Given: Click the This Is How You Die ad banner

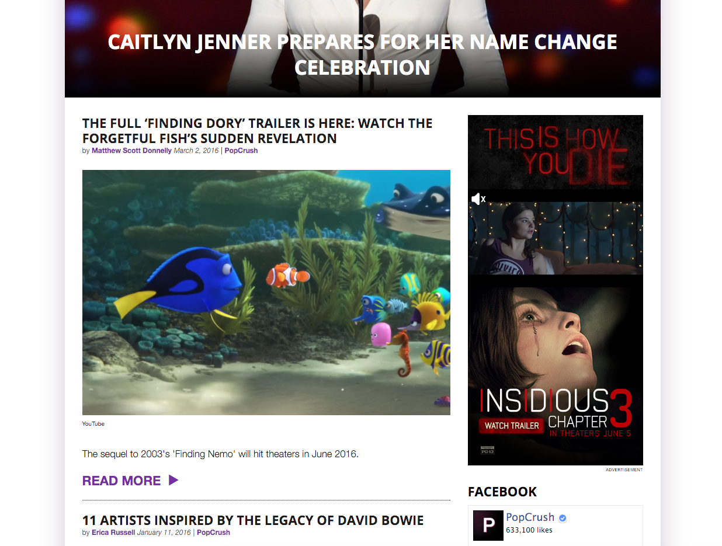Looking at the screenshot, I should tap(556, 152).
